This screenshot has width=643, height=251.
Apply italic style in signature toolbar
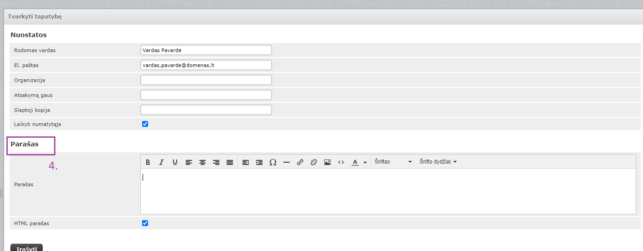[161, 162]
